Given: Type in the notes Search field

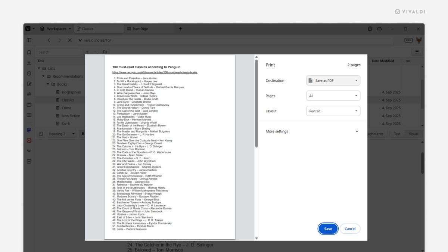Looking at the screenshot, I should (59, 52).
